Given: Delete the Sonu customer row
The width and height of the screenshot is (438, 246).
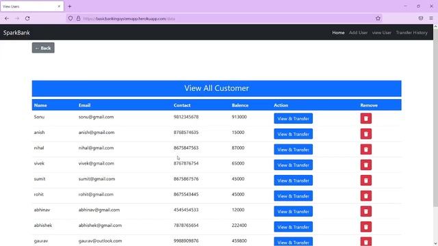Looking at the screenshot, I should pyautogui.click(x=366, y=118).
